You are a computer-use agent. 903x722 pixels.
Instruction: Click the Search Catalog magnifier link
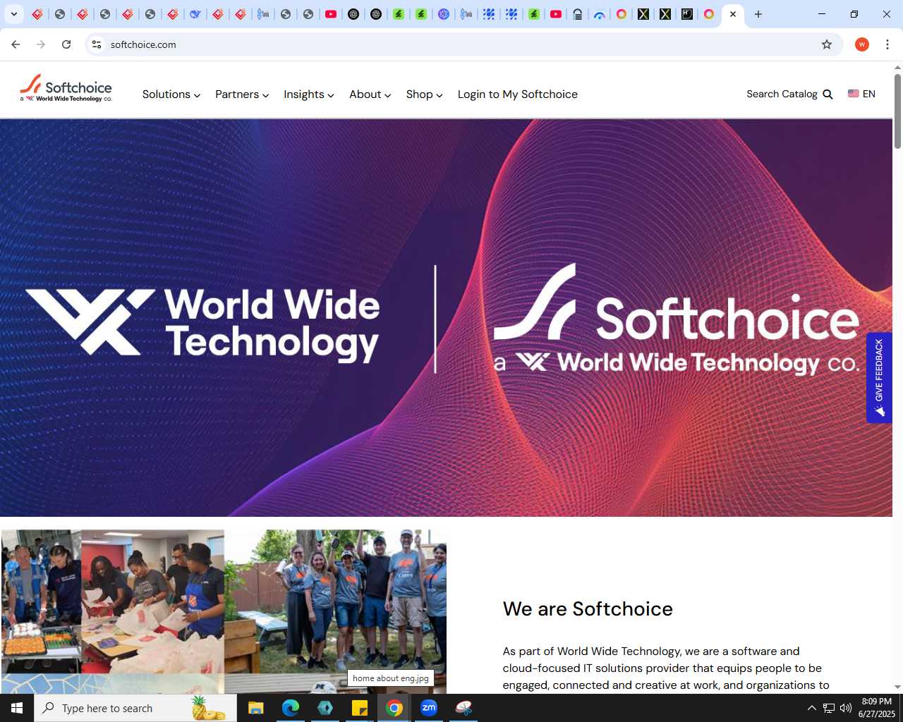pyautogui.click(x=789, y=94)
